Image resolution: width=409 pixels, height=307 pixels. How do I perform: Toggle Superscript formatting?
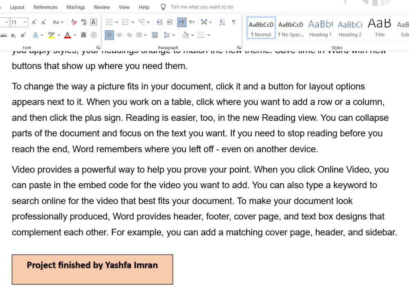[x=23, y=35]
